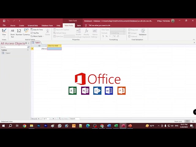Click the navigation pane search magnifier icon
Image resolution: width=196 pixels, height=147 pixels.
point(28,47)
